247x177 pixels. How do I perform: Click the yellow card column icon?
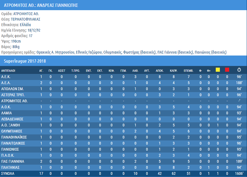(x=218, y=70)
